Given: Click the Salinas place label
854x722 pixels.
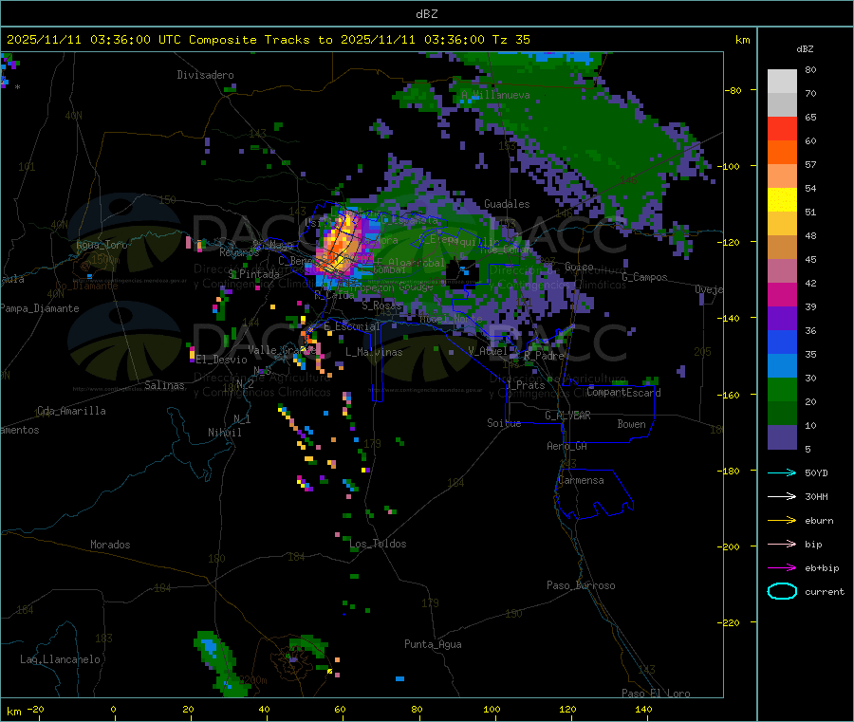Looking at the screenshot, I should pyautogui.click(x=164, y=385).
